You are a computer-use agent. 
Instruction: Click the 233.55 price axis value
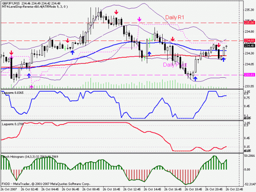pos(249,86)
